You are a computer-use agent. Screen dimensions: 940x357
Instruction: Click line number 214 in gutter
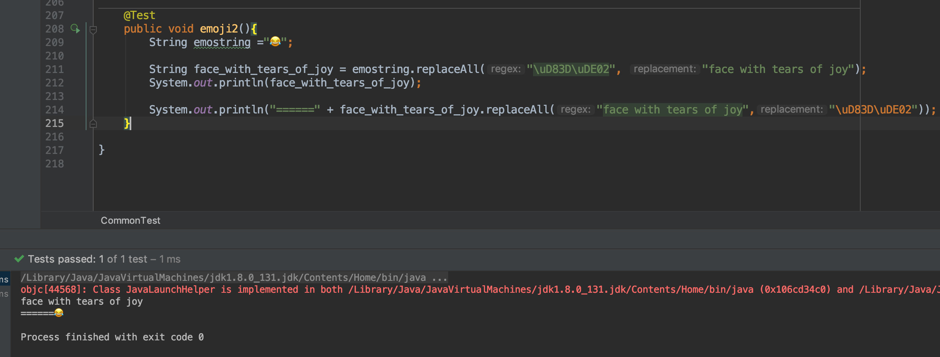pos(54,110)
